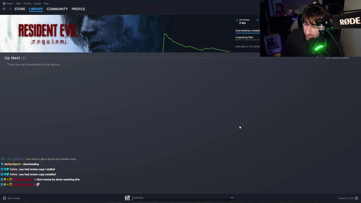Click 'you had review copy I stalled' message
Viewport: 361px width, 203px height.
(x=37, y=169)
